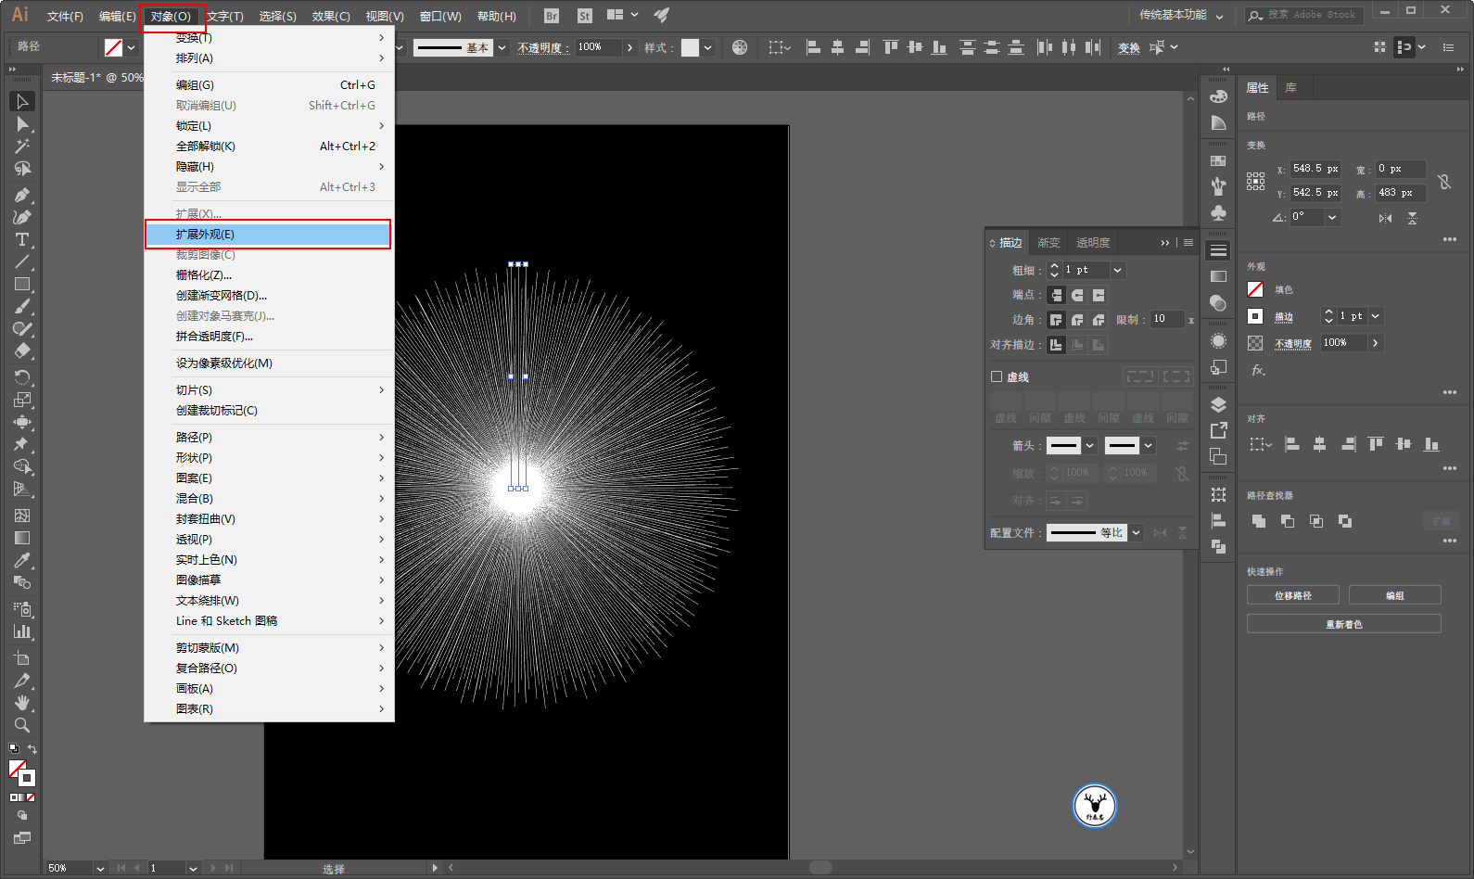This screenshot has height=879, width=1474.
Task: Select the Type tool
Action: pyautogui.click(x=22, y=240)
